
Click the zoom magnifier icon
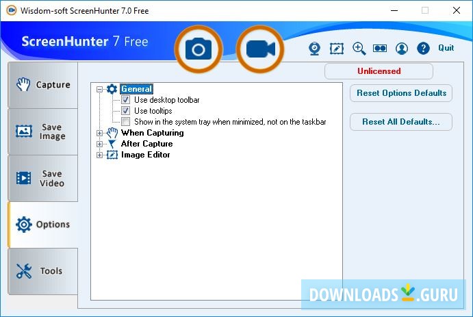[x=359, y=48]
